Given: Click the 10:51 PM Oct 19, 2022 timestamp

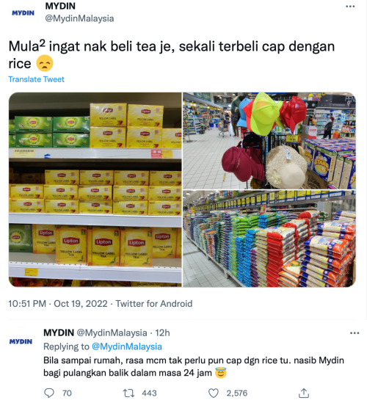Looking at the screenshot, I should 58,304.
